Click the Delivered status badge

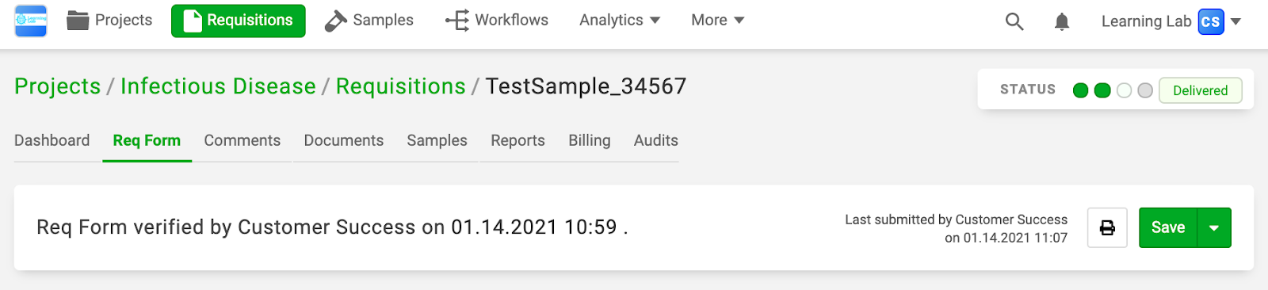[1201, 90]
